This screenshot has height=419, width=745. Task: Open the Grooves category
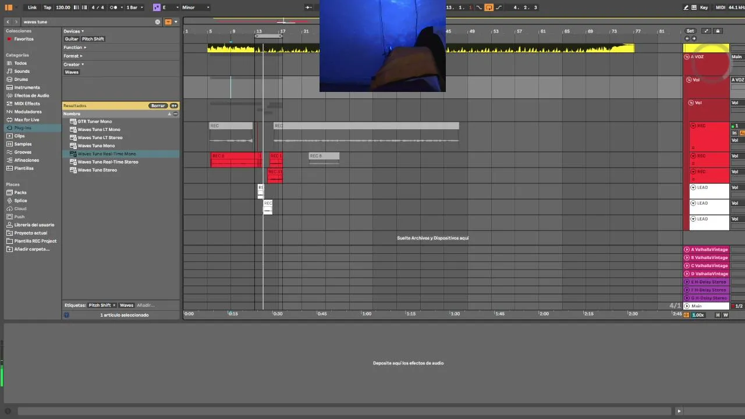pos(23,152)
